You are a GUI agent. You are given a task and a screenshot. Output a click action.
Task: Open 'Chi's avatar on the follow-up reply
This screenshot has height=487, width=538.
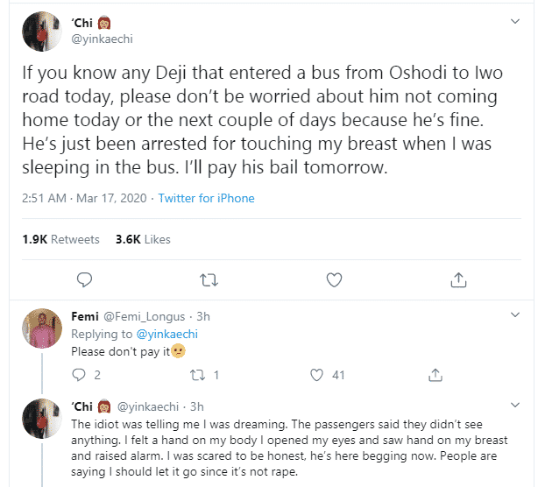[x=42, y=421]
